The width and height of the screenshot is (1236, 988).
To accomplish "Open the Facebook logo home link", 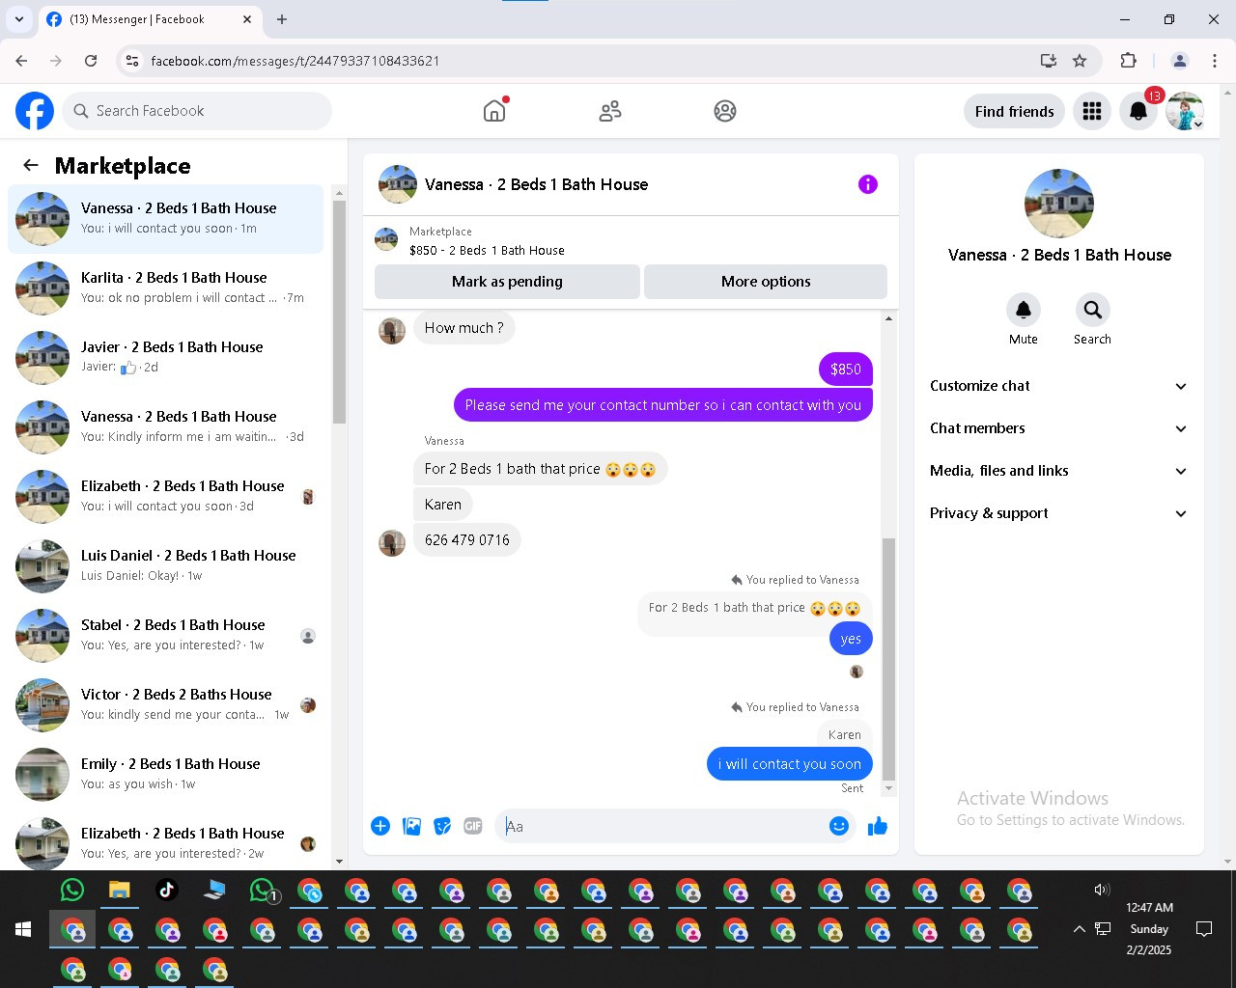I will 35,111.
